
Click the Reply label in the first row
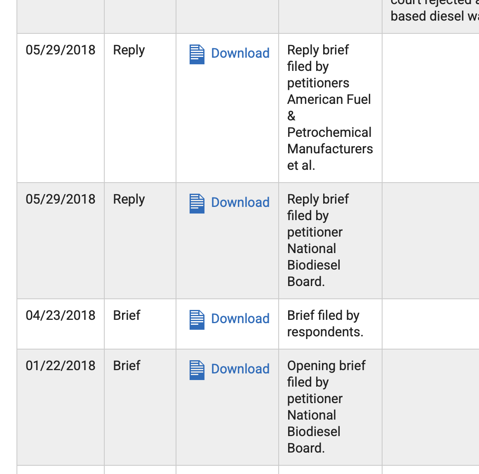click(x=129, y=50)
